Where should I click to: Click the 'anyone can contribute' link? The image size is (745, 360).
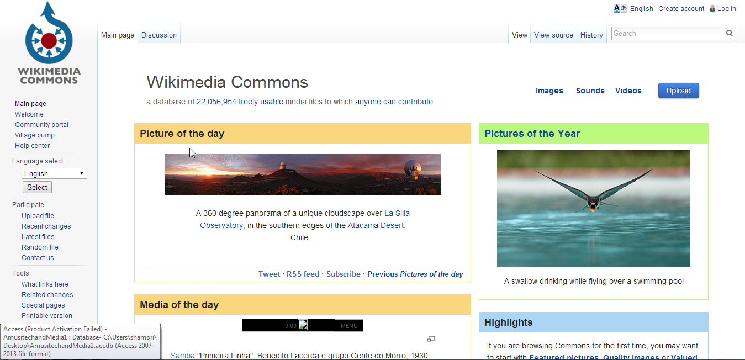click(394, 102)
